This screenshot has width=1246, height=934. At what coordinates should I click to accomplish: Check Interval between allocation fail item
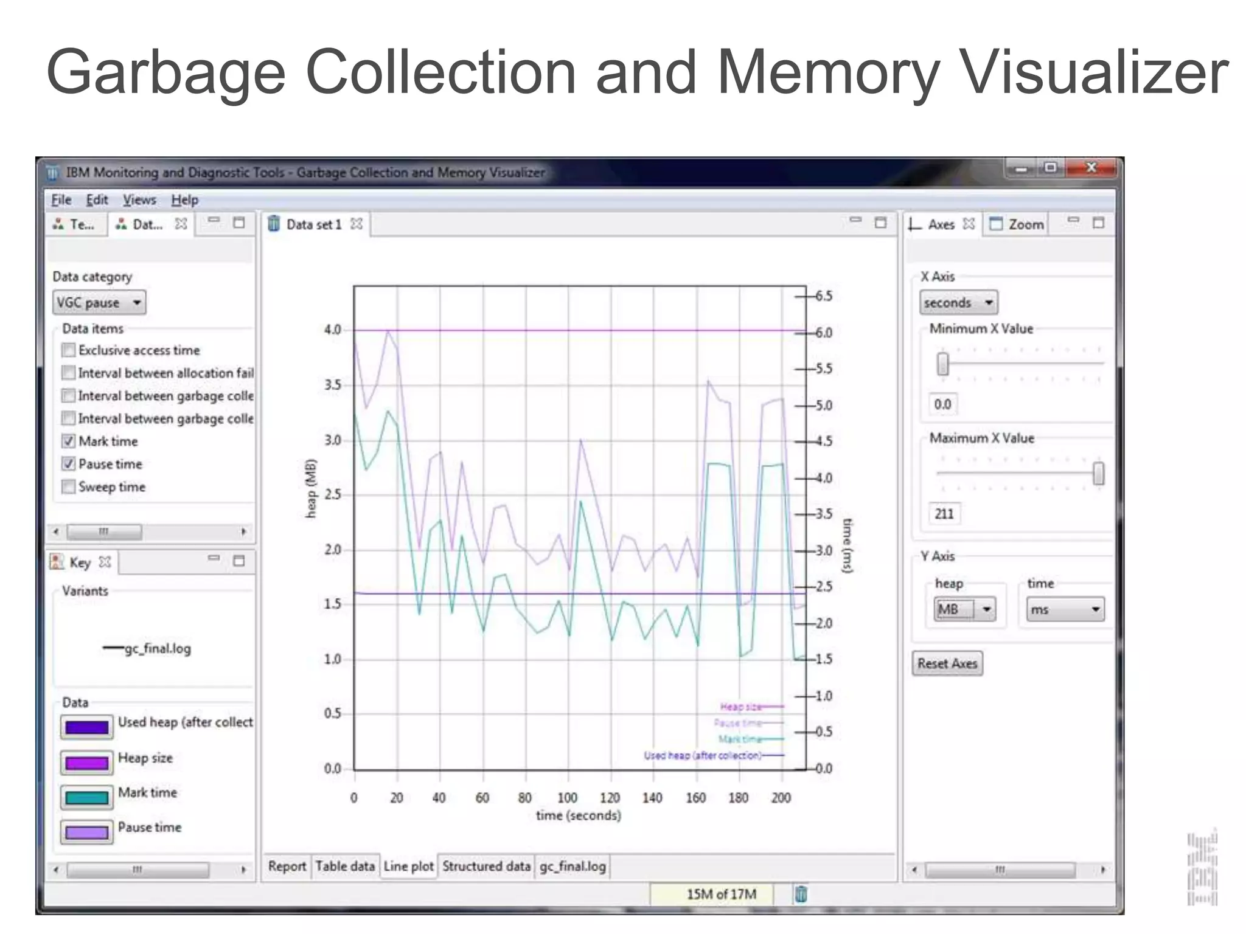pos(69,372)
